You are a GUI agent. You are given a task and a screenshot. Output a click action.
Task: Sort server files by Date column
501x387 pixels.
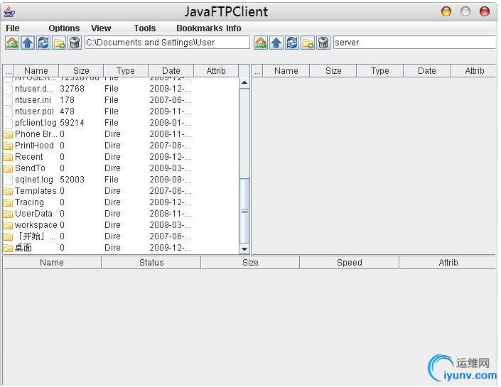pyautogui.click(x=427, y=71)
